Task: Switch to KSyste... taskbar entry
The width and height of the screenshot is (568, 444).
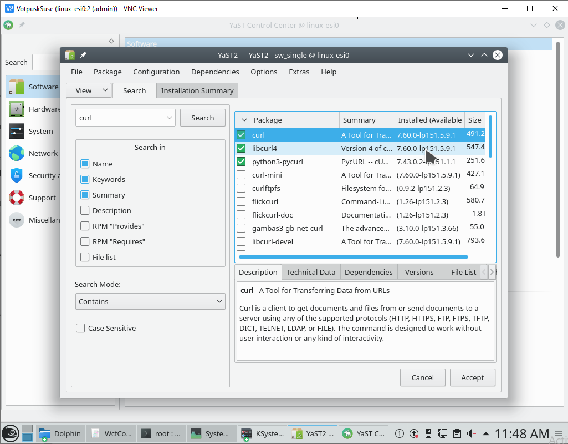Action: [263, 433]
